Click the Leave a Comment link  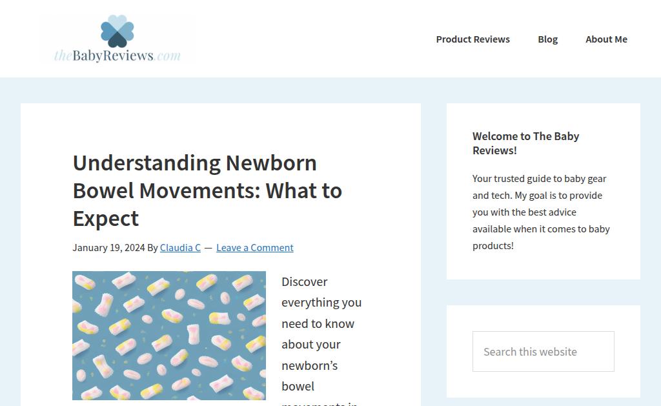pyautogui.click(x=254, y=248)
